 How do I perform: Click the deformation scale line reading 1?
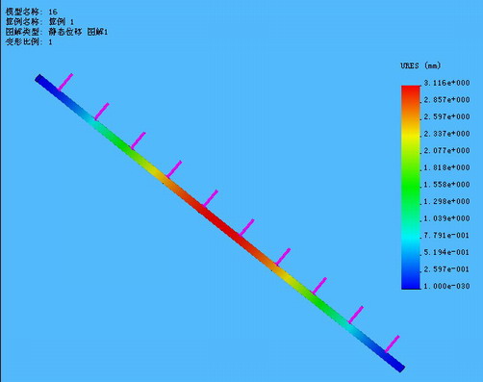29,41
